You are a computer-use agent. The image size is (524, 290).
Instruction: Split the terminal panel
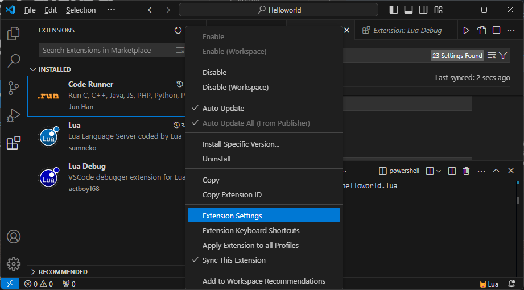452,171
